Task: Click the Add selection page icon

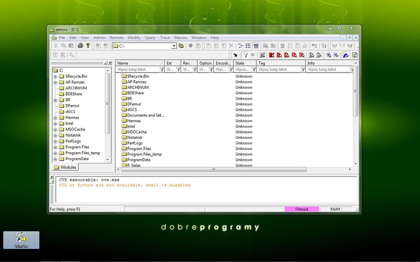Action: point(209,46)
